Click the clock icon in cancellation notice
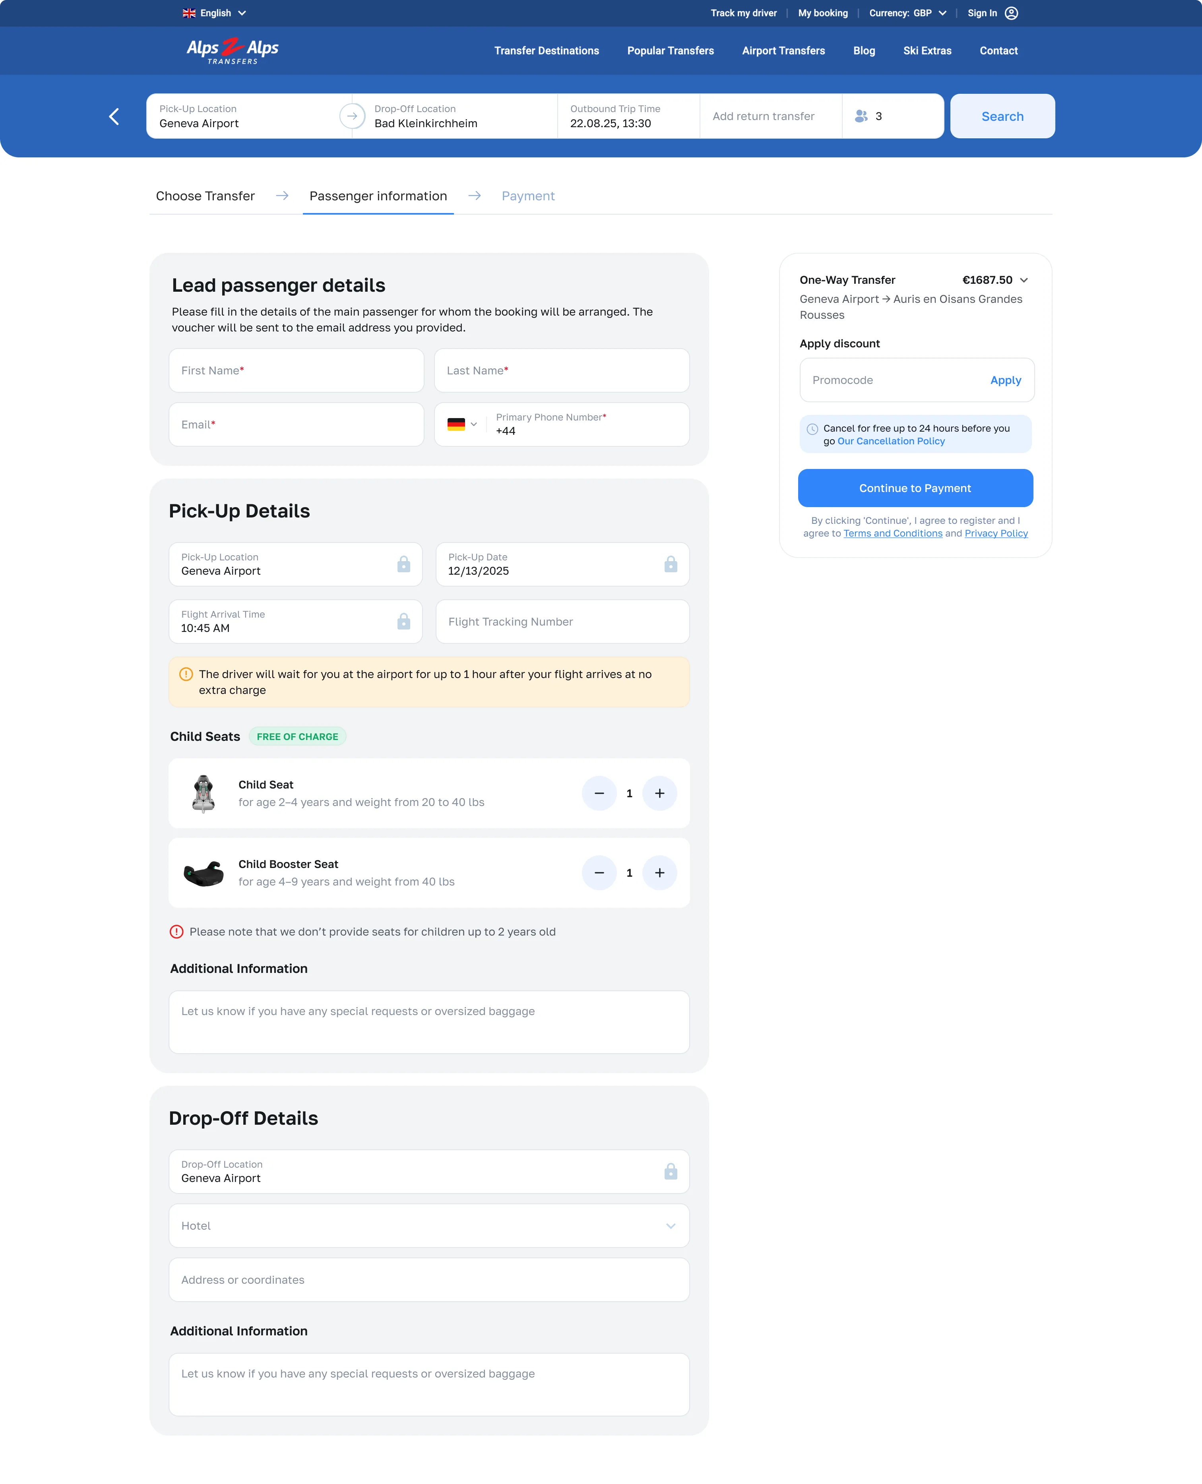The width and height of the screenshot is (1202, 1484). 812,428
